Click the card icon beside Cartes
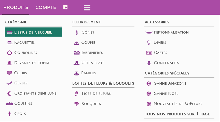220x122 pixels. [x=149, y=53]
